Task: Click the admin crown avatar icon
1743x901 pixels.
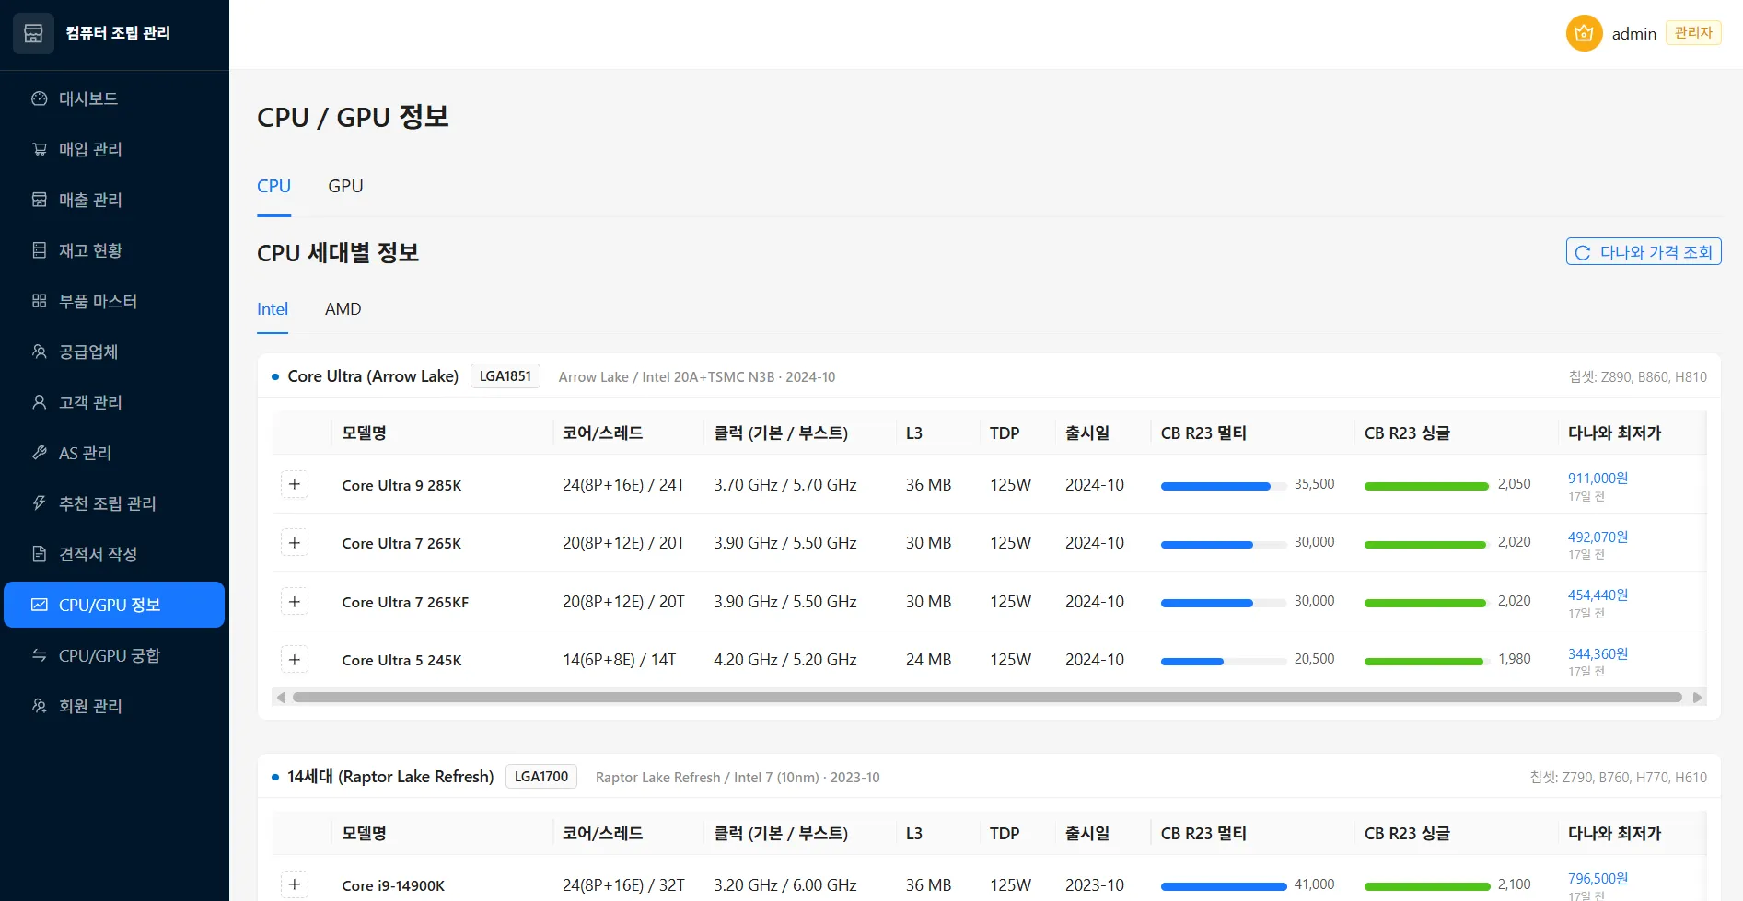Action: coord(1584,34)
